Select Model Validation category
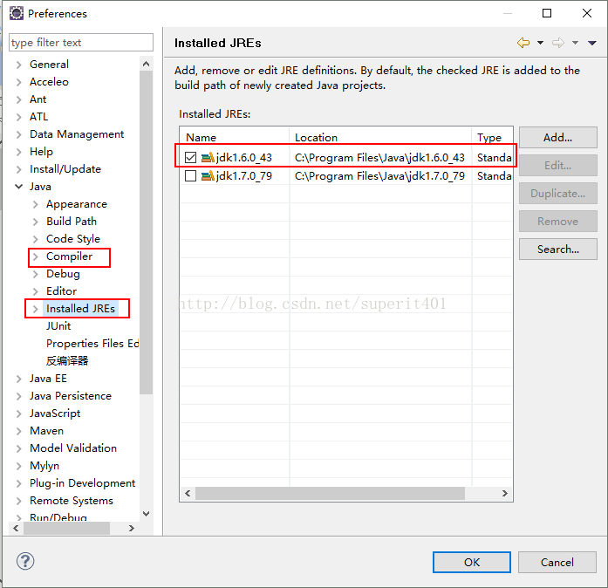Screen dimensions: 608x588 pyautogui.click(x=73, y=448)
